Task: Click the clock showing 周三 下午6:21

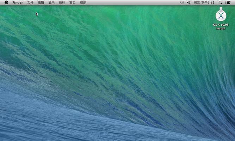Action: 204,2
